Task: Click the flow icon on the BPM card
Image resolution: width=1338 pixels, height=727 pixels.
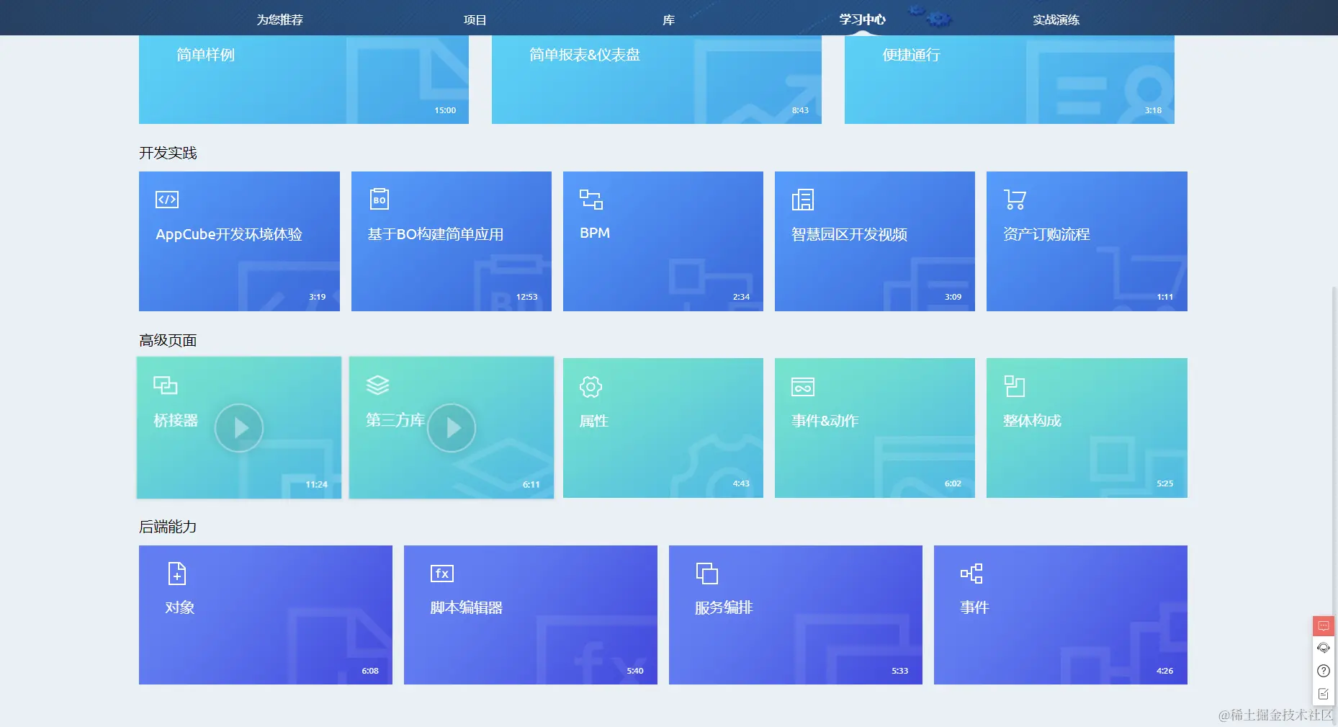Action: coord(591,199)
